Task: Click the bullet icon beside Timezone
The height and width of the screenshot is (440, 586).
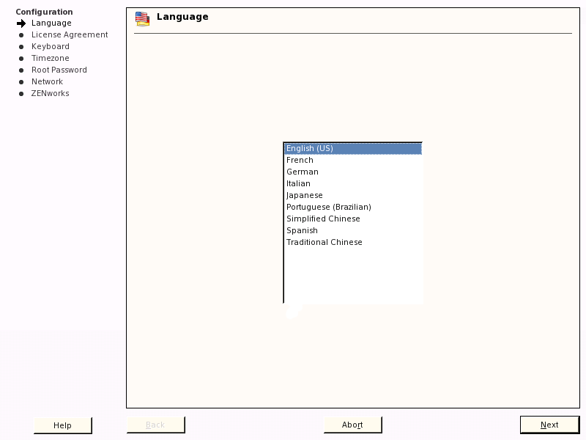Action: (x=21, y=58)
